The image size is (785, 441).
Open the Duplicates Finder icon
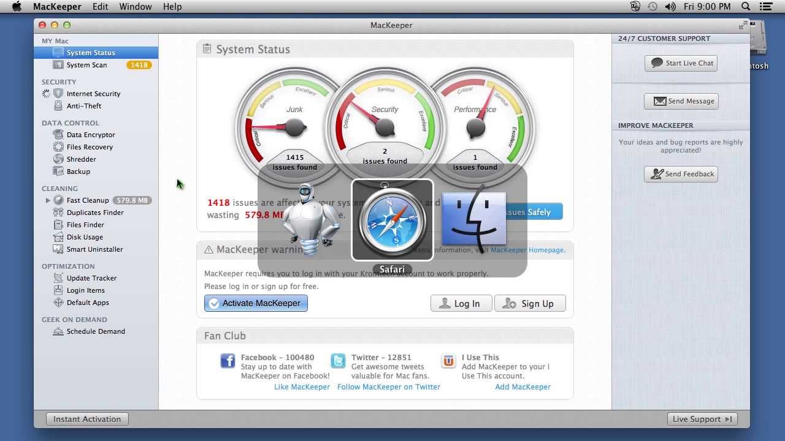(x=58, y=213)
